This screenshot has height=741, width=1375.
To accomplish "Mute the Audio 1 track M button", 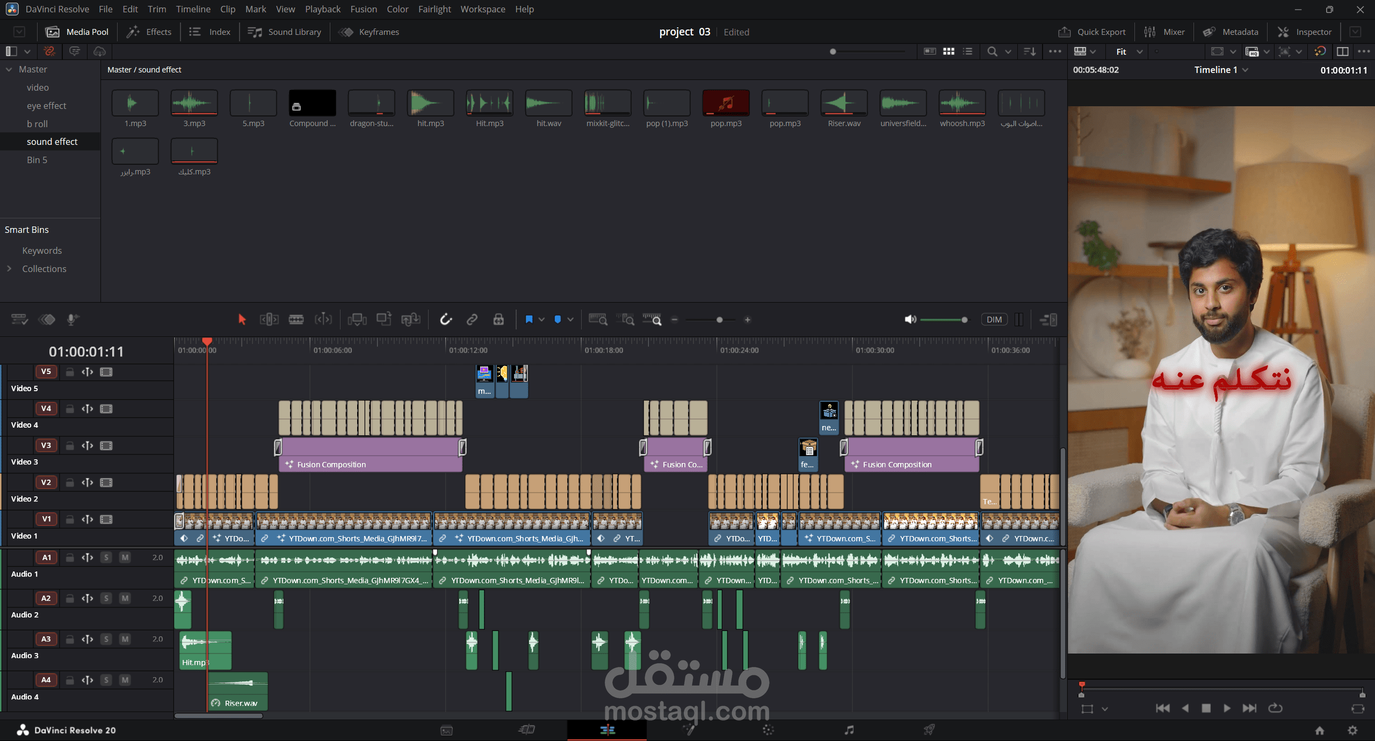I will click(x=125, y=557).
